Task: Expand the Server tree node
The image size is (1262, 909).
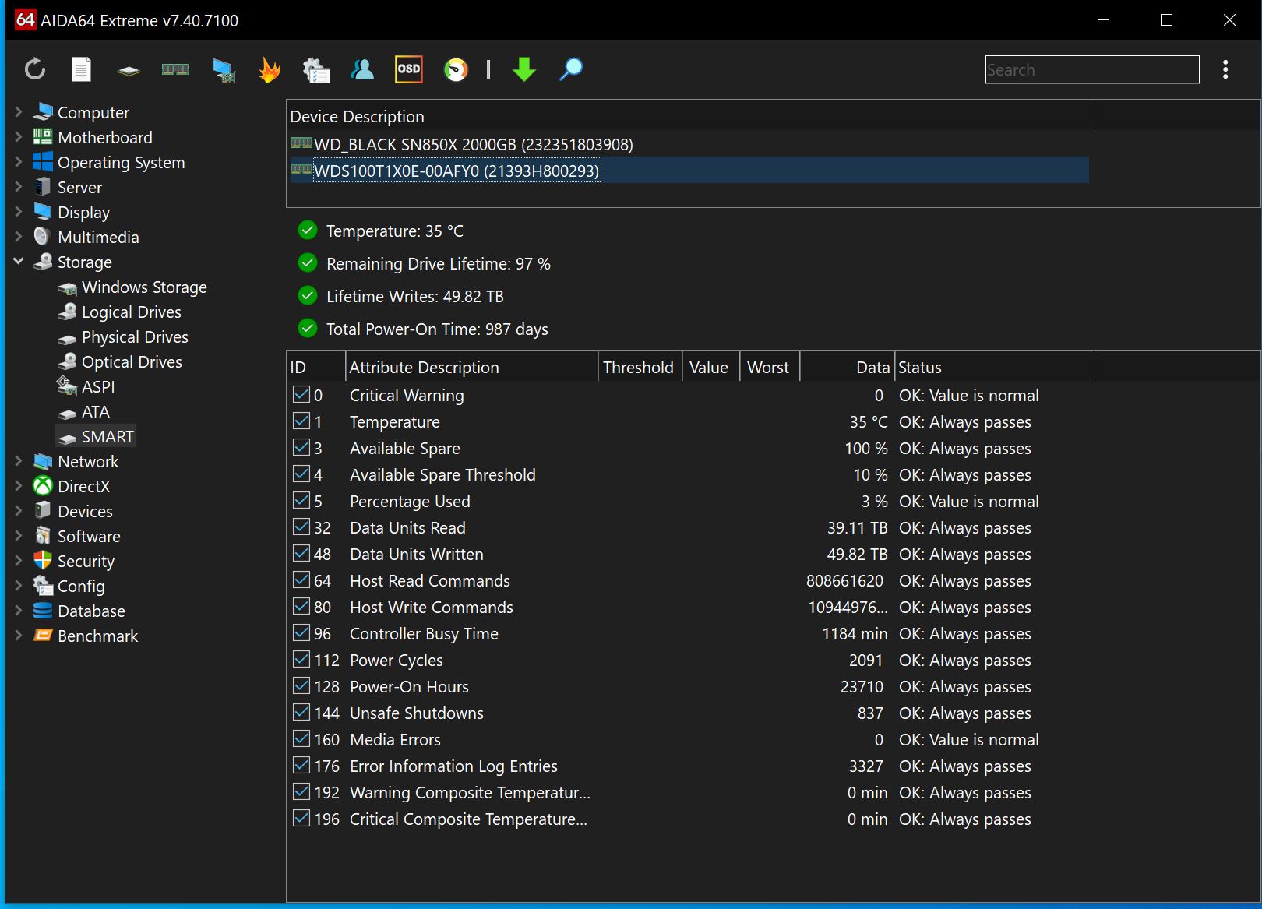Action: click(x=19, y=187)
